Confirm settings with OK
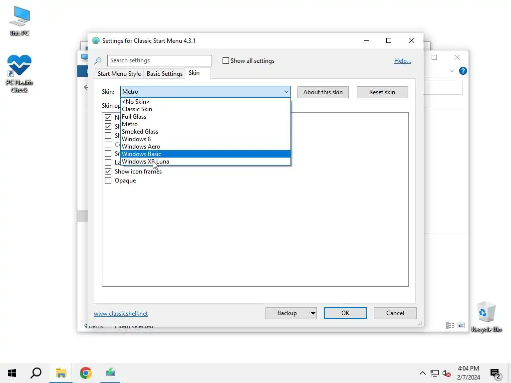Image resolution: width=511 pixels, height=383 pixels. click(x=345, y=313)
